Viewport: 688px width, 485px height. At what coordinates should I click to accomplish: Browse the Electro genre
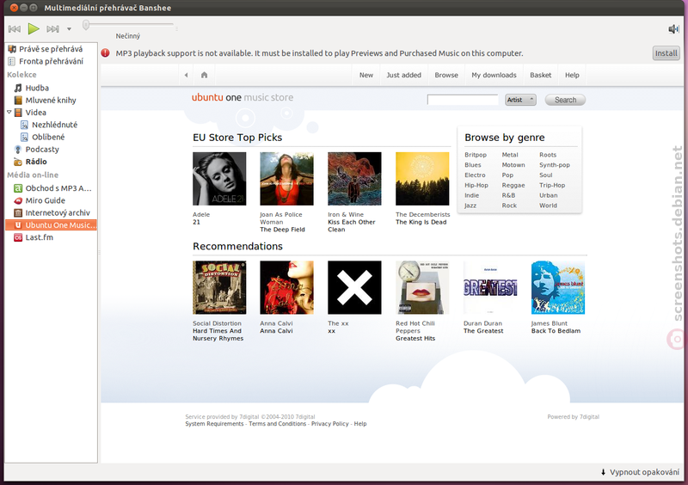point(475,175)
